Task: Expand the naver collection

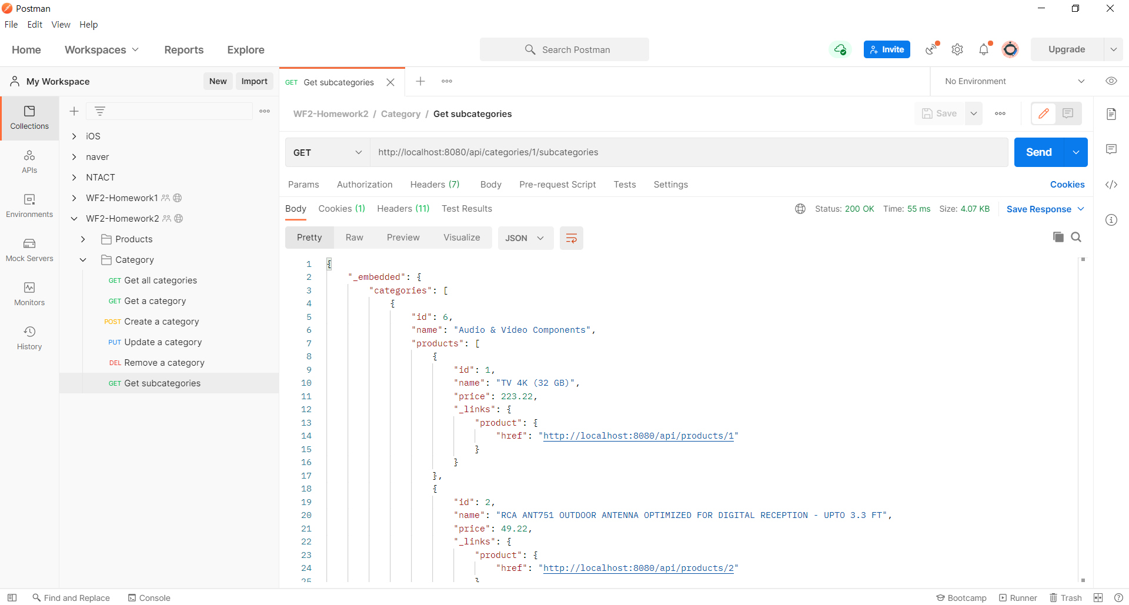Action: (74, 157)
